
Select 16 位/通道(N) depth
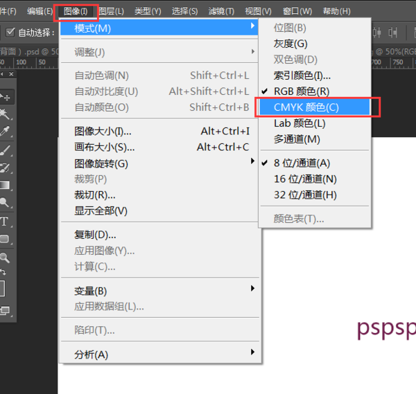pyautogui.click(x=315, y=179)
